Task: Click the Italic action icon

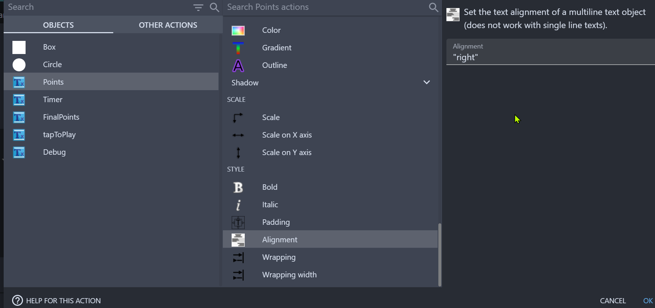Action: (x=238, y=205)
